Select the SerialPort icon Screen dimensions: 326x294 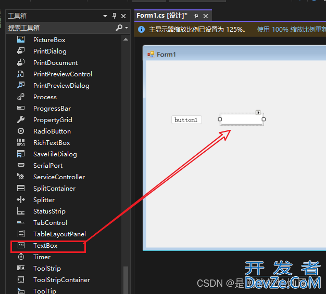21,165
